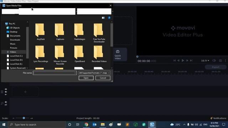Click the zoom out minus on Scale
228x128 pixels.
pyautogui.click(x=14, y=118)
